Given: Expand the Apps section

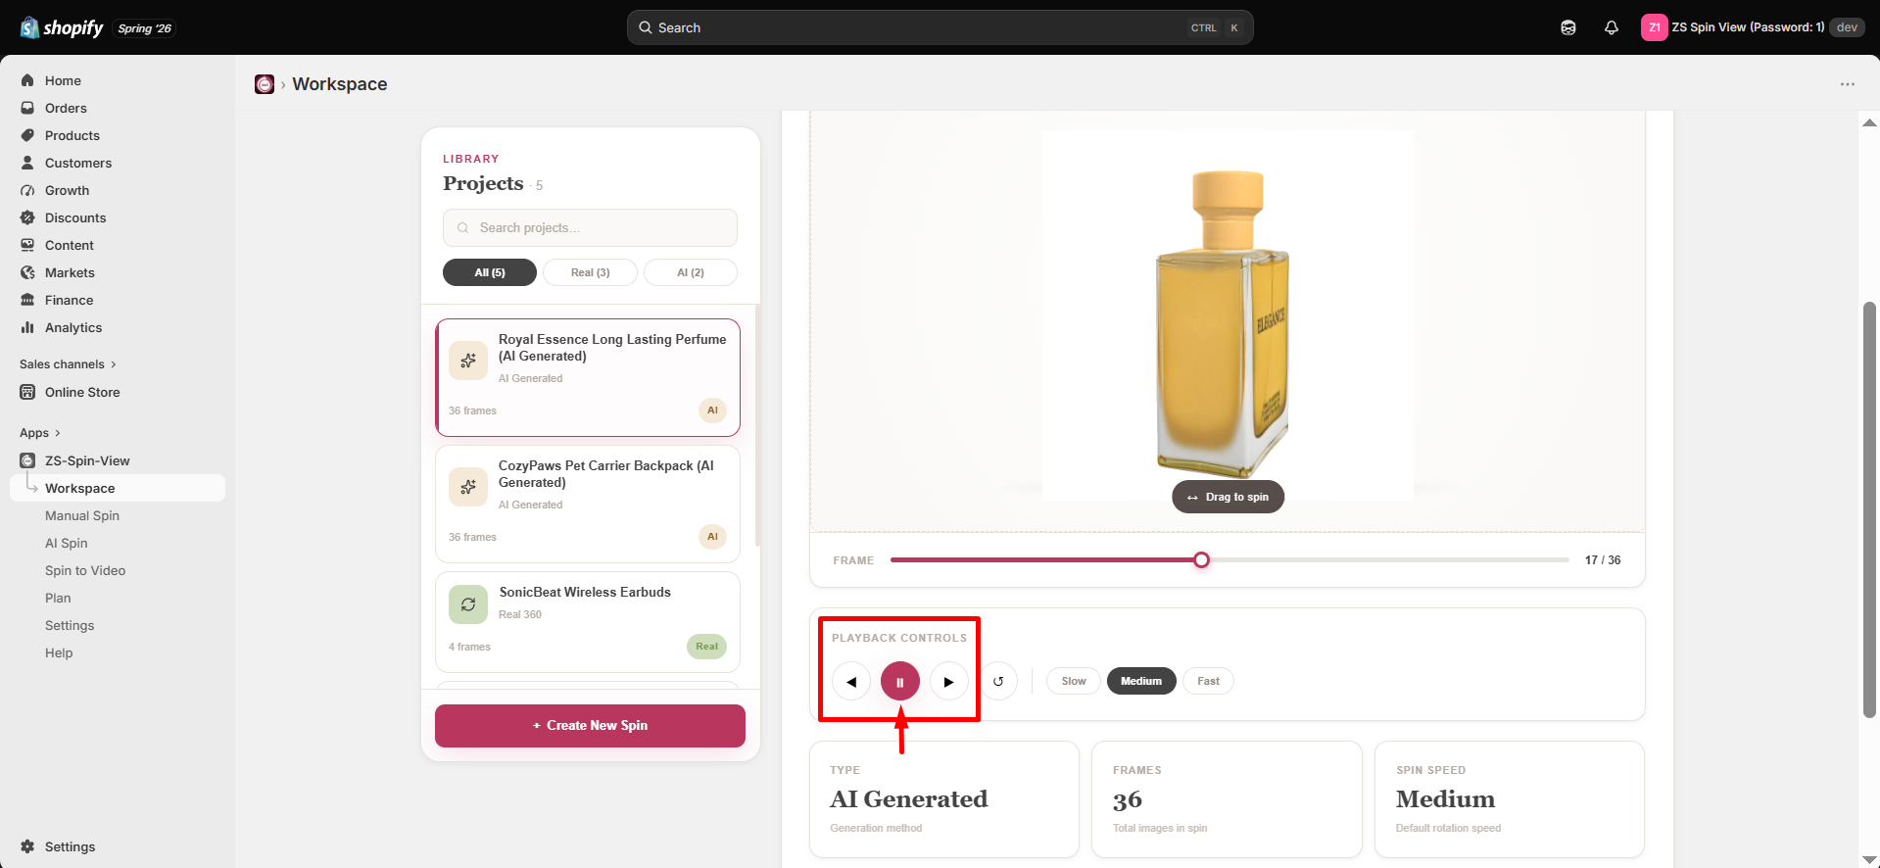Looking at the screenshot, I should pyautogui.click(x=40, y=433).
